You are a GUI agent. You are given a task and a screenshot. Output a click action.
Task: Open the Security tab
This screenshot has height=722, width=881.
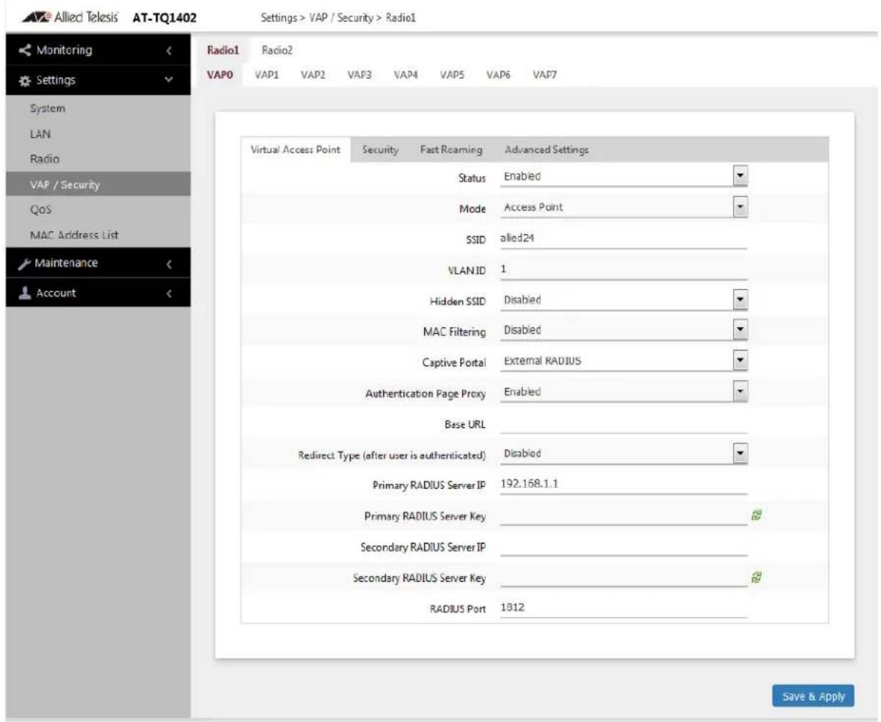(380, 150)
